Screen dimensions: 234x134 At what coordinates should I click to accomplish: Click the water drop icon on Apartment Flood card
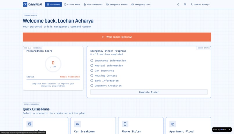coord(173,124)
